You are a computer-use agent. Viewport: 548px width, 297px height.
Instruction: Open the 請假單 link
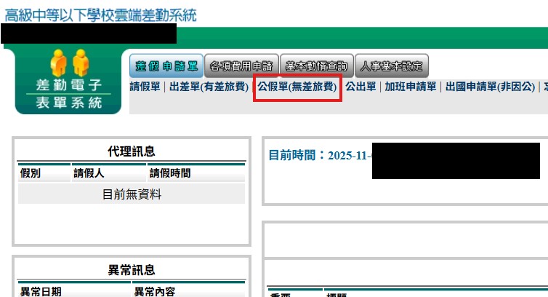coord(145,87)
